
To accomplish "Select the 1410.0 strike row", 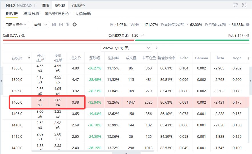I will 126,125.
